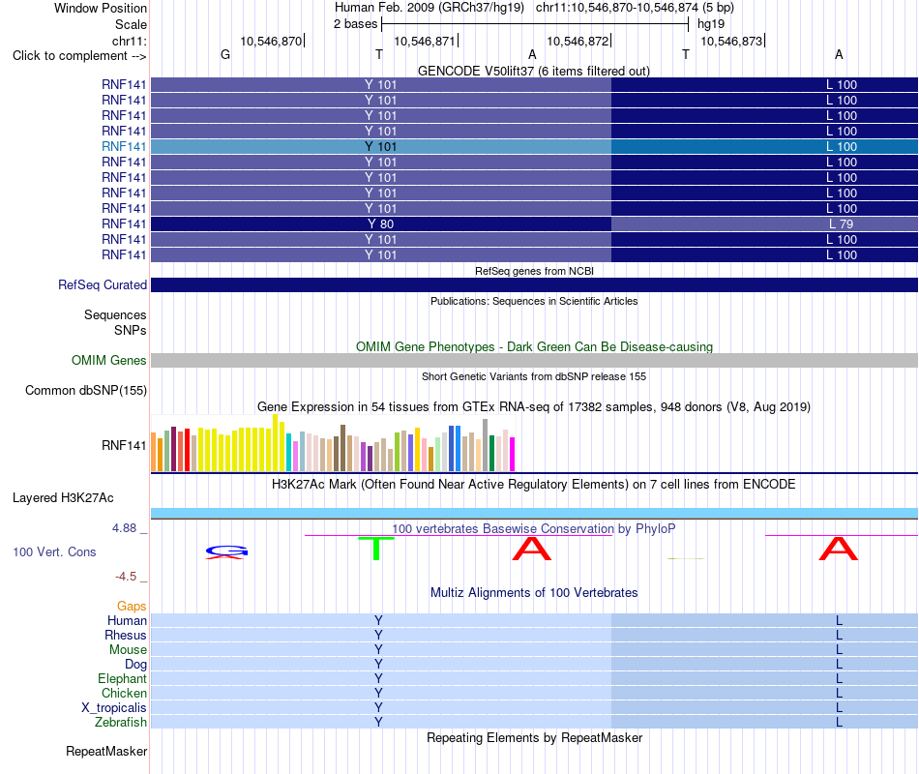Viewport: 919px width, 774px height.
Task: Click the L residue in the Mouse row
Action: pyautogui.click(x=840, y=650)
